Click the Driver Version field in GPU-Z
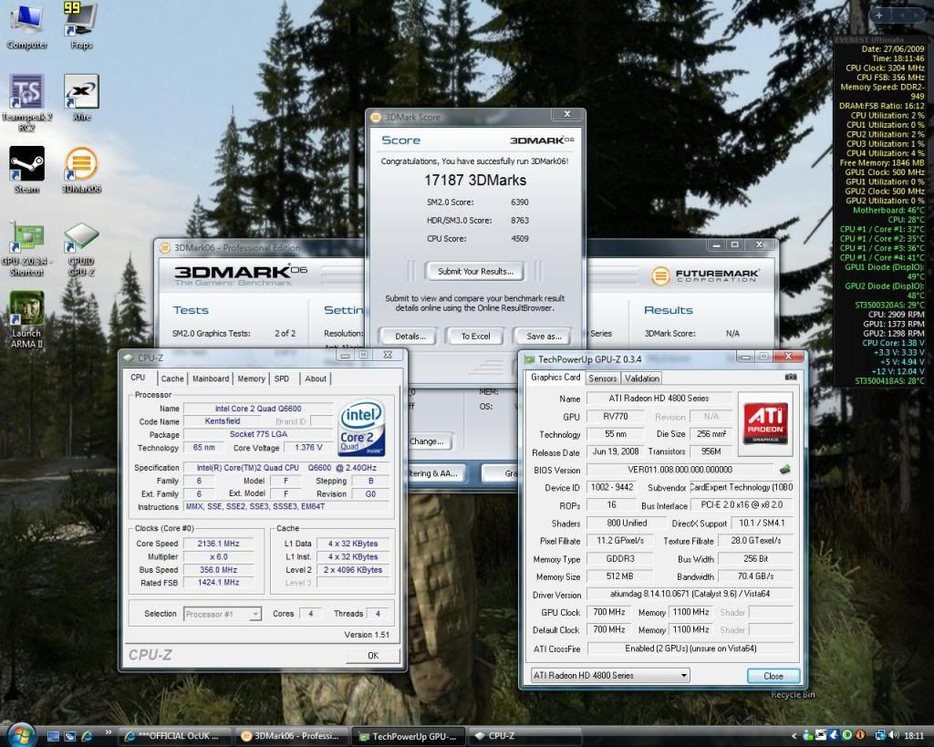 pos(690,595)
